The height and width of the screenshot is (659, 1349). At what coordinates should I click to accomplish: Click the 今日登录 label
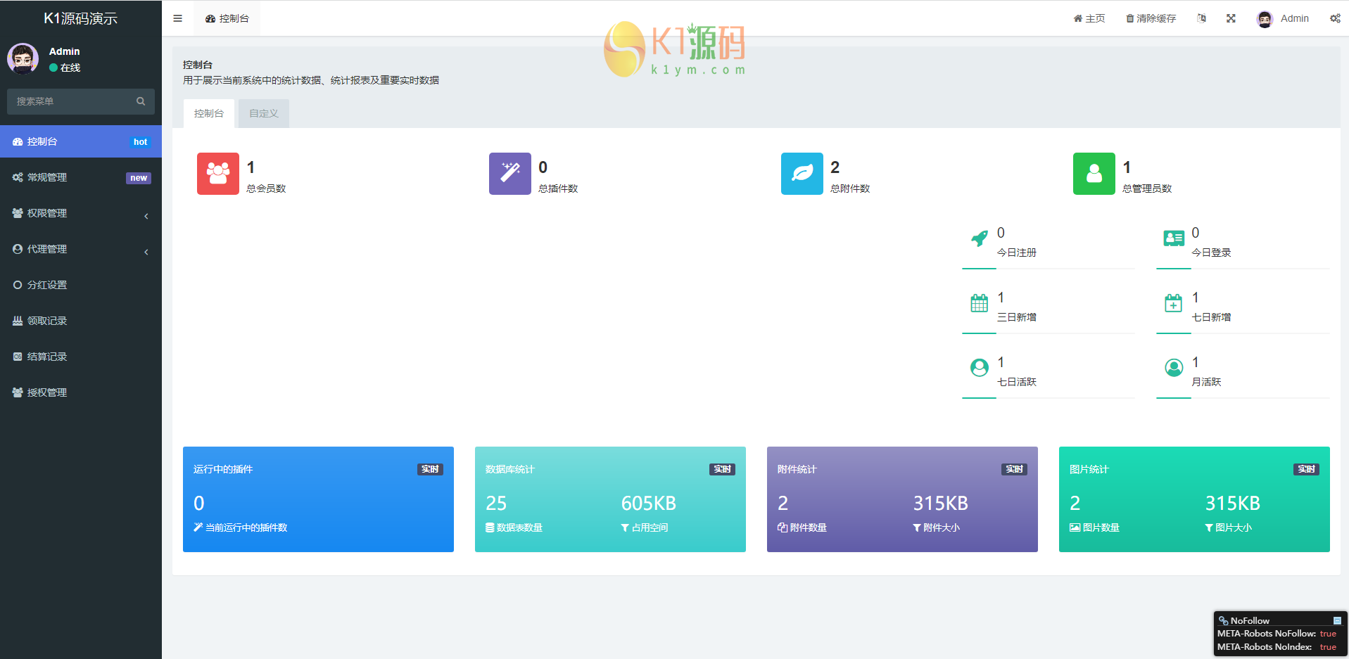pos(1211,252)
